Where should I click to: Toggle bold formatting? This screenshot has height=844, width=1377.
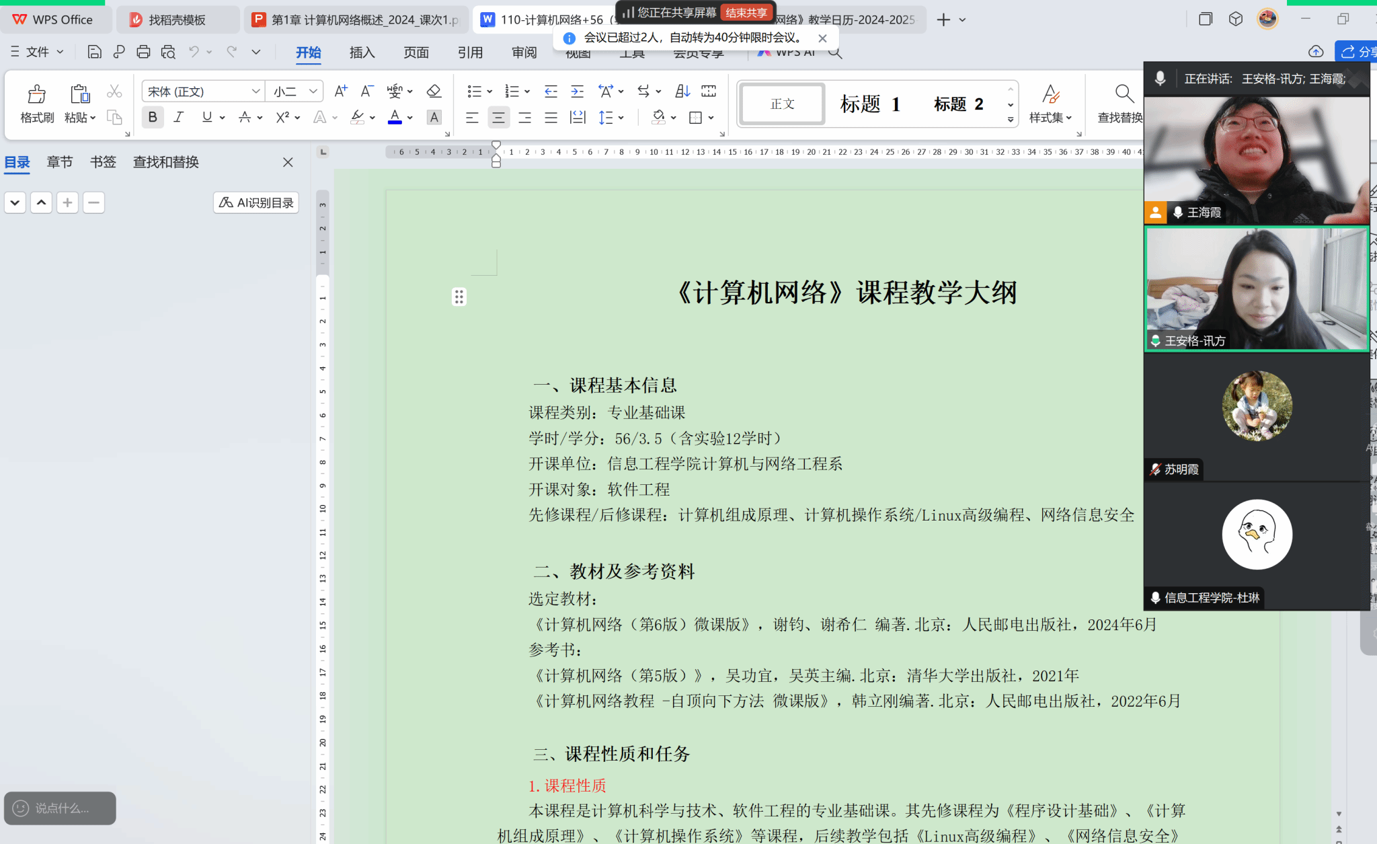click(x=153, y=118)
